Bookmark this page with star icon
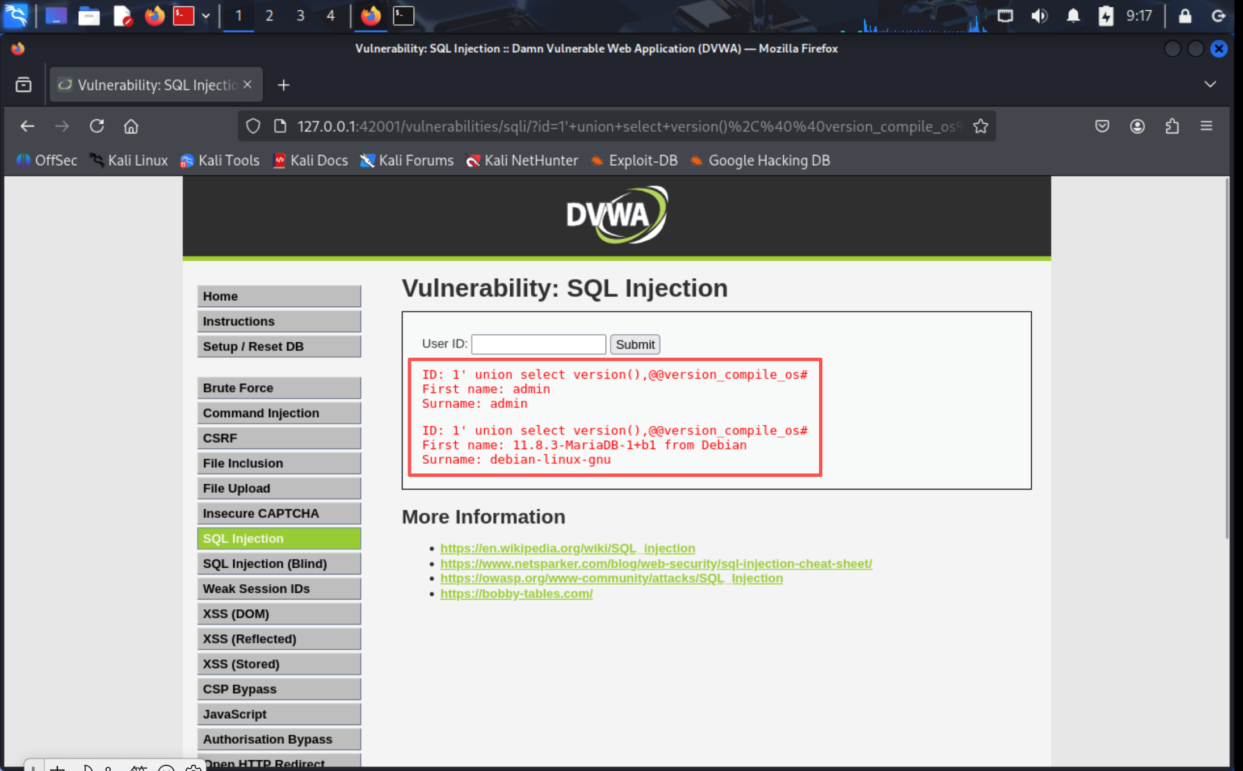 980,126
